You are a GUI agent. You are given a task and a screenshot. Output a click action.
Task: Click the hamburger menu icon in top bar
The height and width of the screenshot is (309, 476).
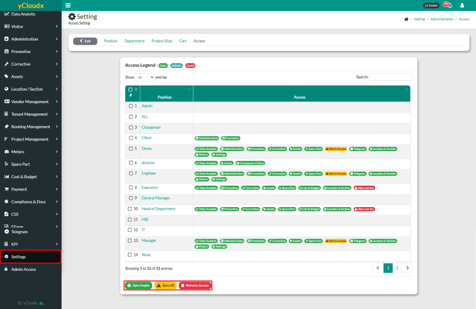[x=68, y=6]
